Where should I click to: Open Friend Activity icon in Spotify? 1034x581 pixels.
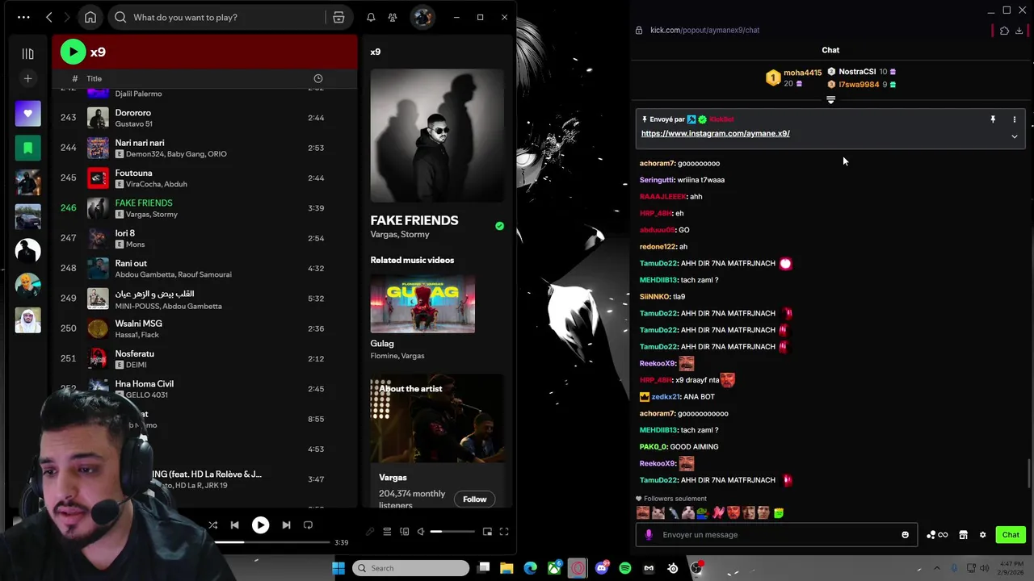coord(393,17)
